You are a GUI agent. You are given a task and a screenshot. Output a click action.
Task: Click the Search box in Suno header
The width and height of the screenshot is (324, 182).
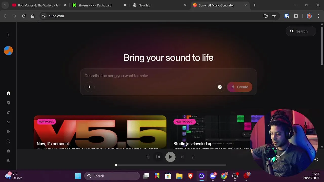tap(301, 31)
